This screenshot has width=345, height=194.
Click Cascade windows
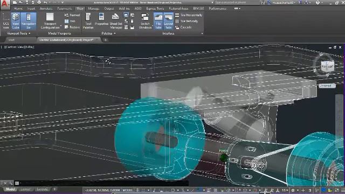183,27
